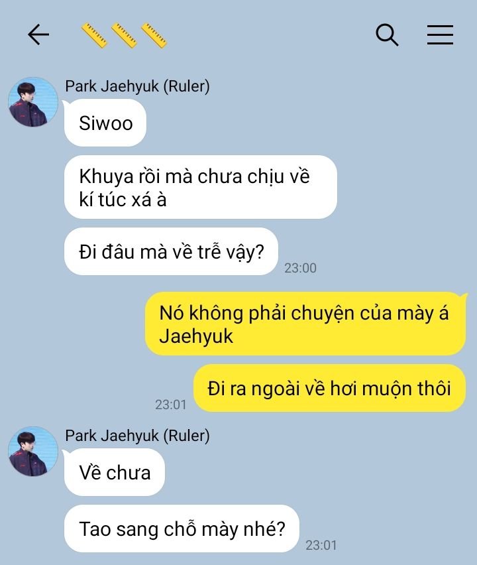
Task: Select the "Tao sang chỗ mày nhé?" message
Action: pos(182,529)
